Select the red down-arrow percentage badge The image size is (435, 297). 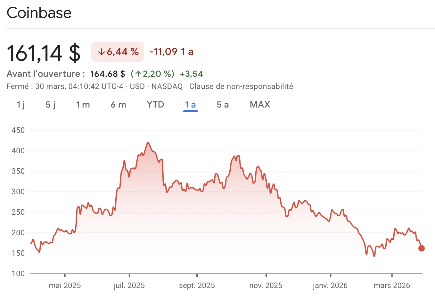pyautogui.click(x=118, y=52)
